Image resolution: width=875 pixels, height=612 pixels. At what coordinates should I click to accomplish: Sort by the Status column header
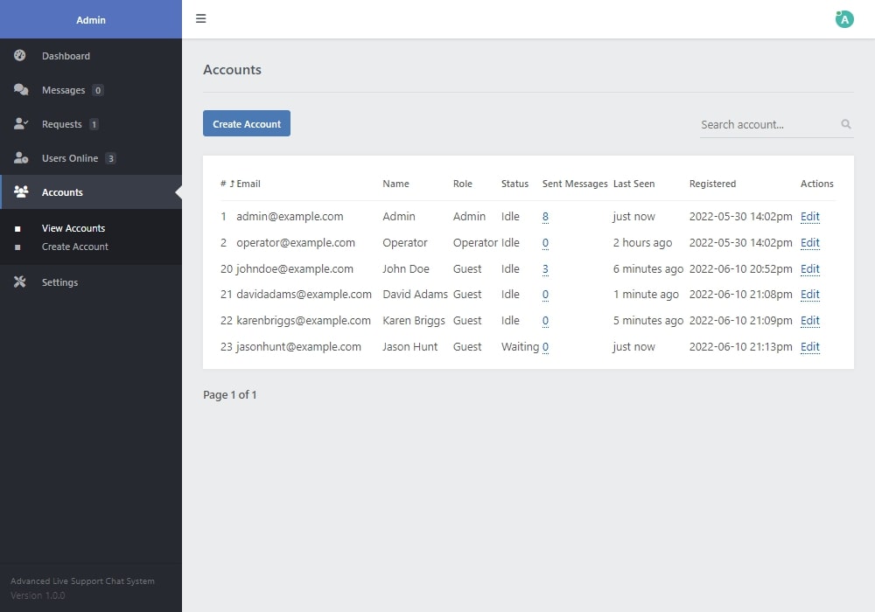[x=514, y=184]
